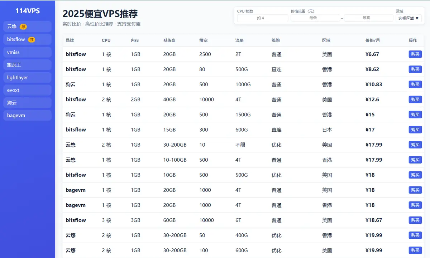Screen dimensions: 430x258
Task: Click the 1500G traffic cell
Action: 243,115
